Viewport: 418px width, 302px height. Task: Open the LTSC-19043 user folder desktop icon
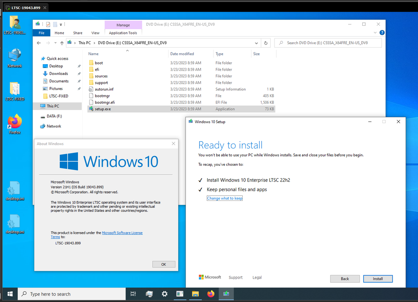click(15, 25)
